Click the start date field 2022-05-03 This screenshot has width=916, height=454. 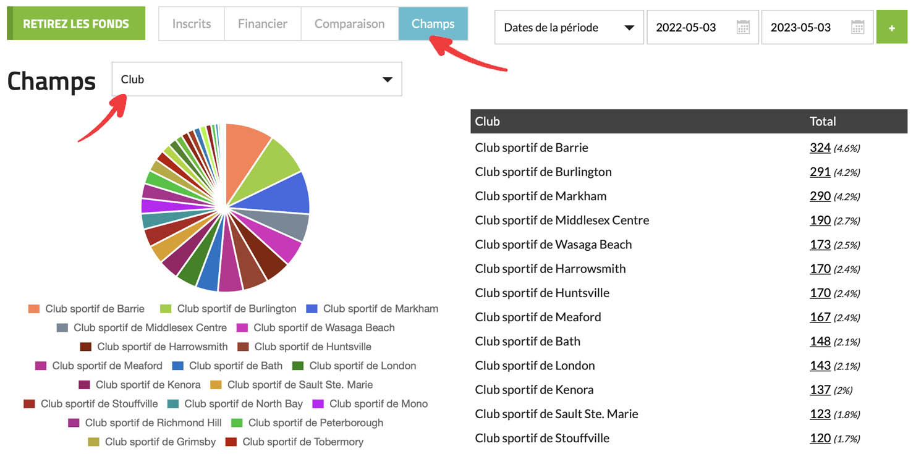tap(686, 28)
